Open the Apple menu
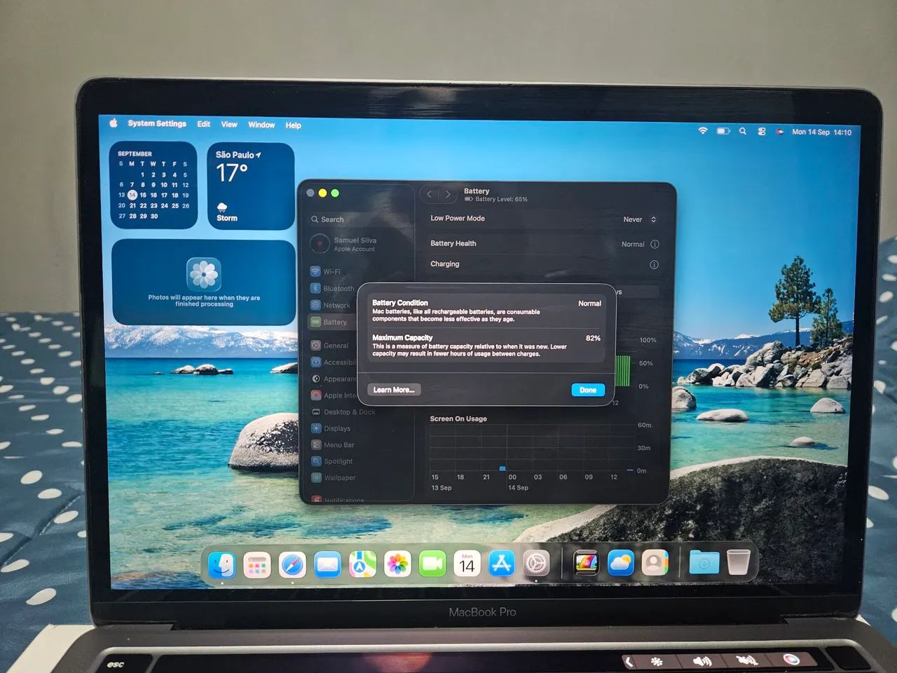 pos(114,123)
